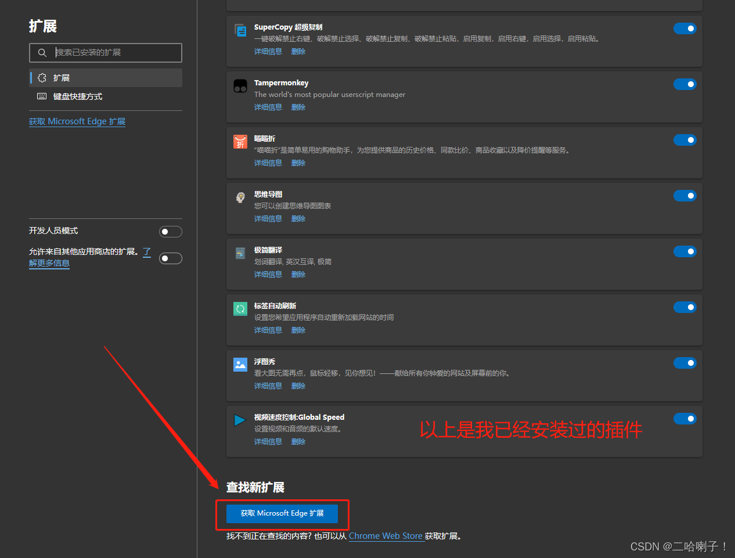Open the Chrome Web Store link
Viewport: 735px width, 558px height.
[385, 536]
